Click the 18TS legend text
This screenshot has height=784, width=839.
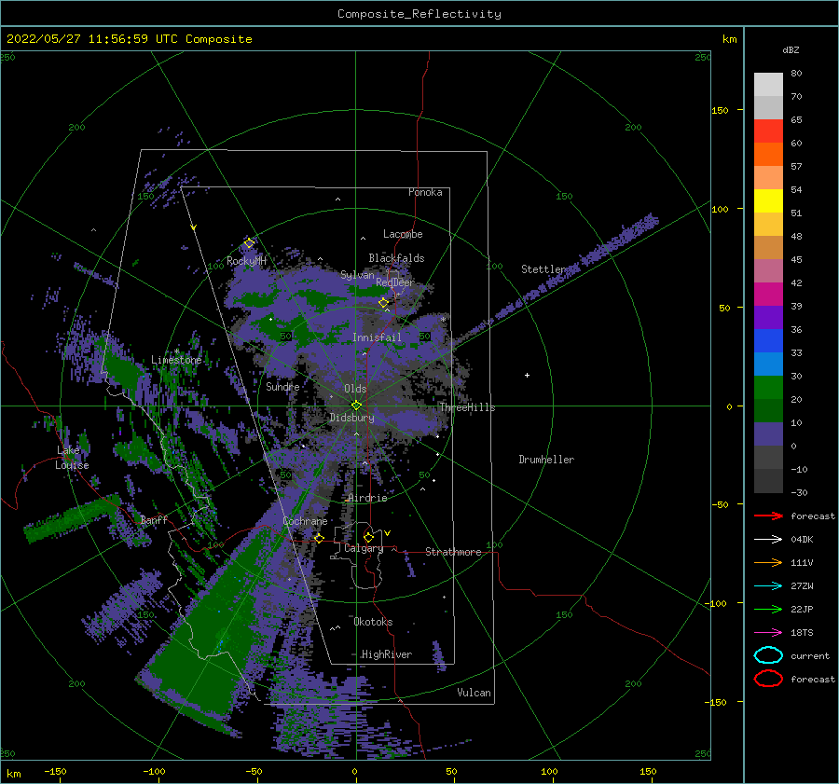(x=802, y=633)
